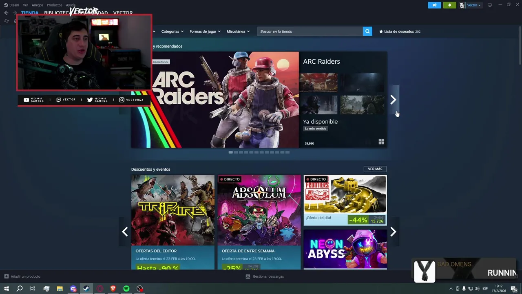Open the Productos menu
The width and height of the screenshot is (522, 294).
tap(55, 5)
